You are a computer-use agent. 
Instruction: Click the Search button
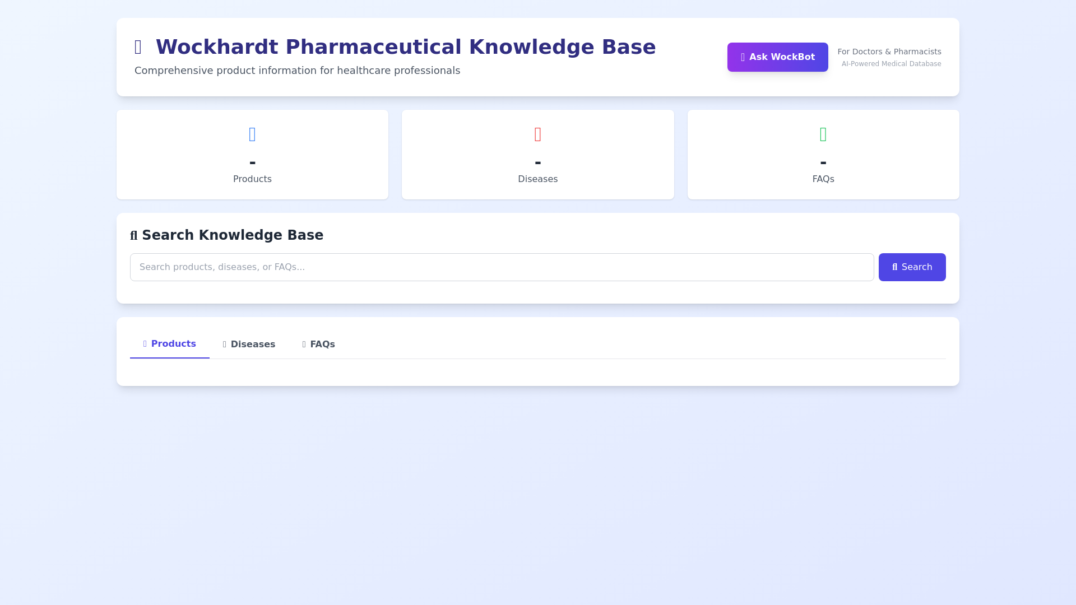pos(912,267)
